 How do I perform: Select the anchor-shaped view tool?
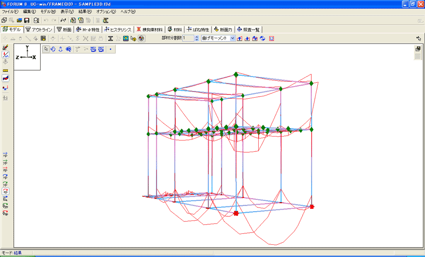[x=61, y=49]
